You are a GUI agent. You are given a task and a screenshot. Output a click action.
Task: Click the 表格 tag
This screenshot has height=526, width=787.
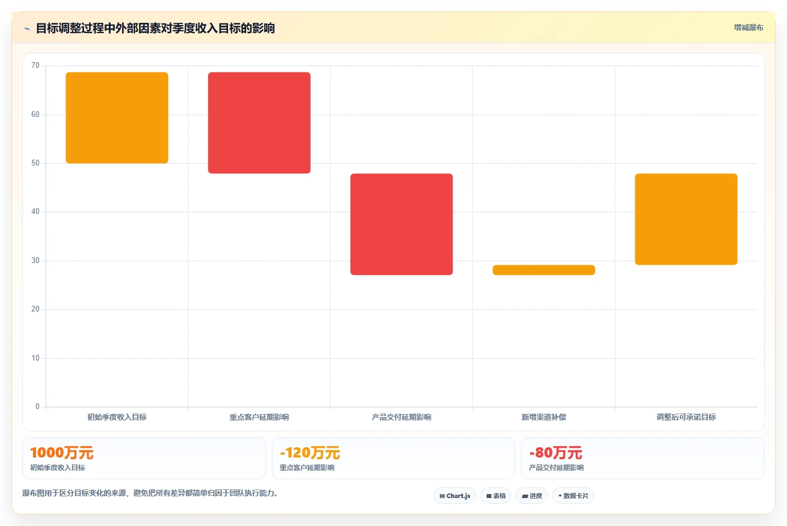(x=496, y=496)
